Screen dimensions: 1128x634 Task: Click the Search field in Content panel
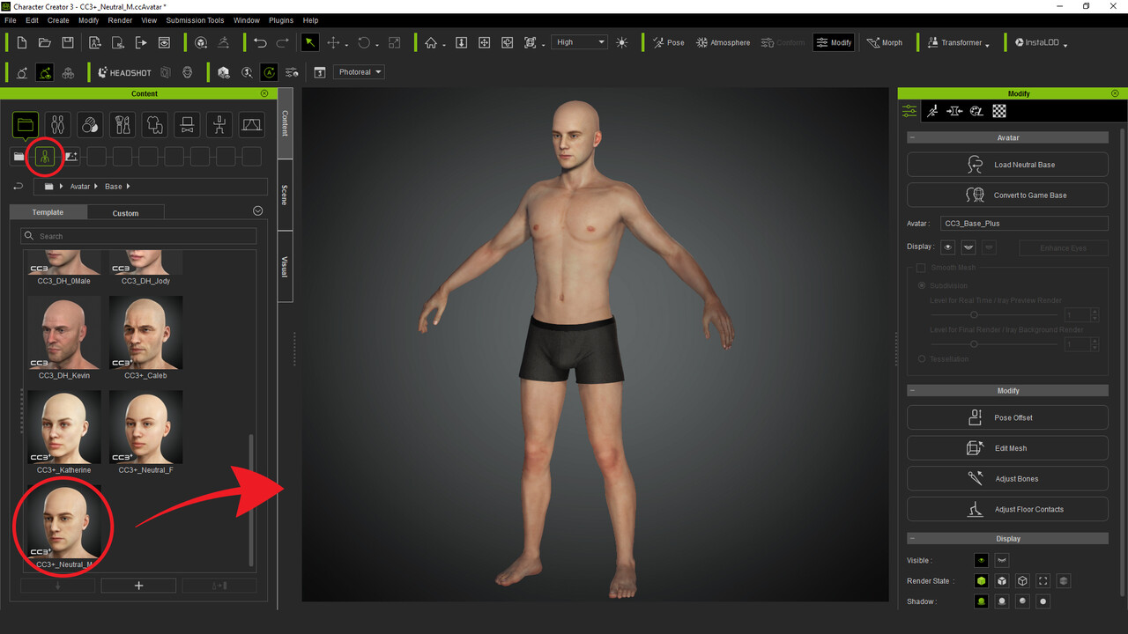[138, 236]
